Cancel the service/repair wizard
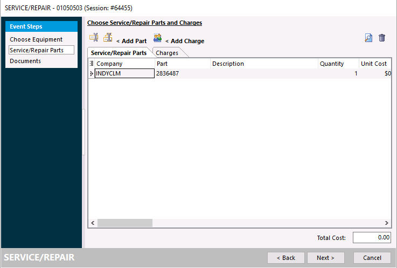 (372, 258)
